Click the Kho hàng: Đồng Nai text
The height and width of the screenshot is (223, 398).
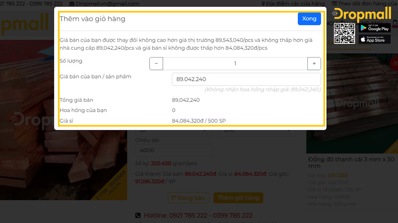(332, 204)
